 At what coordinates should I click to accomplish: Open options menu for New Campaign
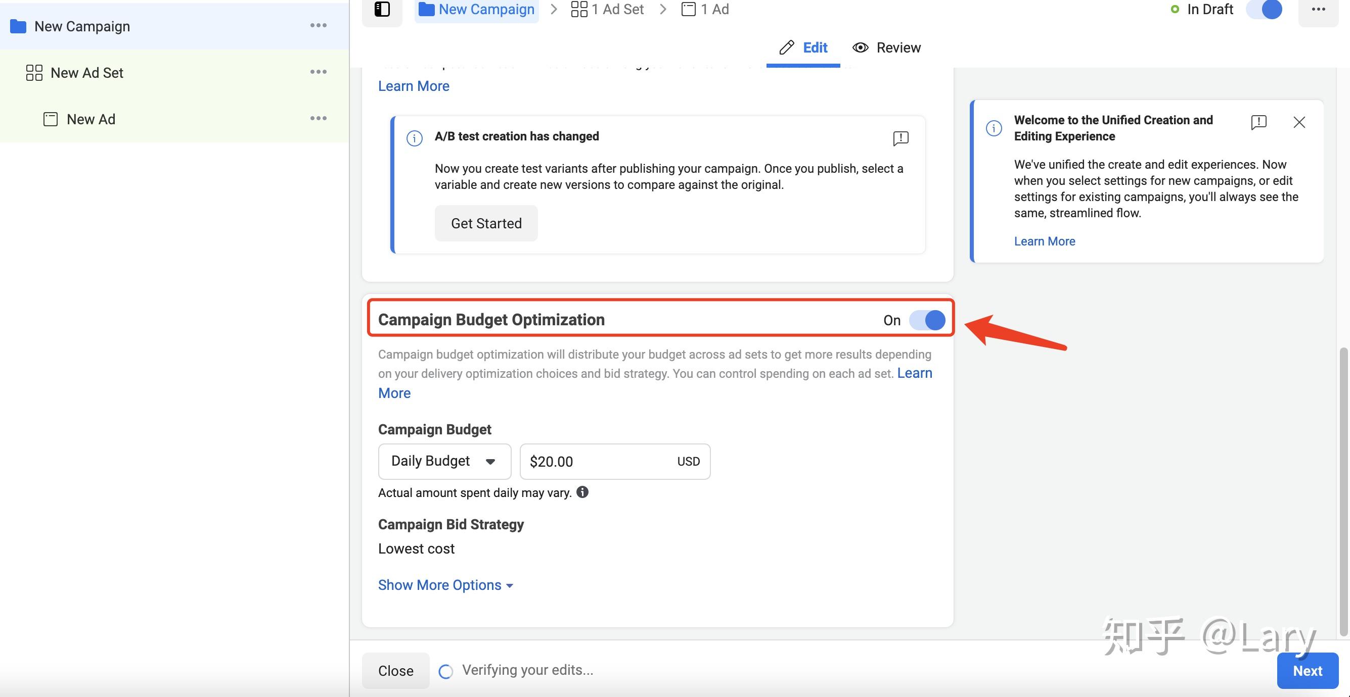(x=318, y=26)
